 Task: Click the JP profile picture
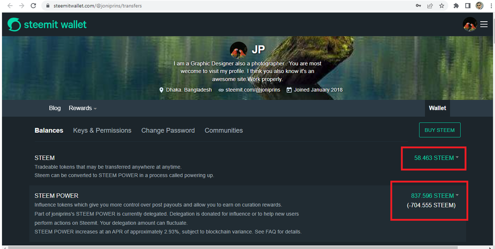coord(239,50)
